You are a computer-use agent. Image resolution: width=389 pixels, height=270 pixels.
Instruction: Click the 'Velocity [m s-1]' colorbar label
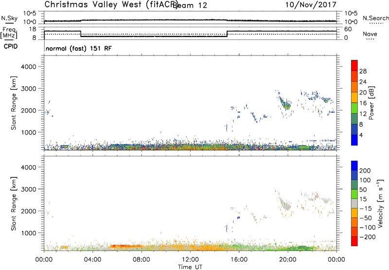pyautogui.click(x=380, y=203)
